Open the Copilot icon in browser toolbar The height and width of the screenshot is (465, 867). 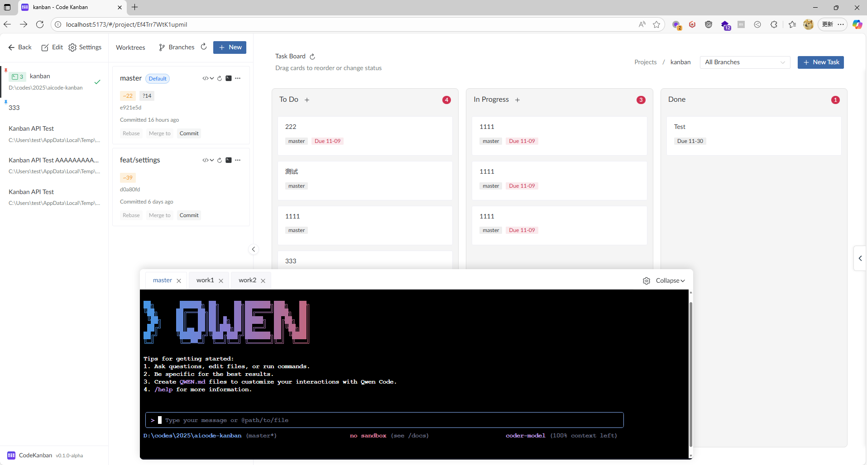tap(857, 24)
